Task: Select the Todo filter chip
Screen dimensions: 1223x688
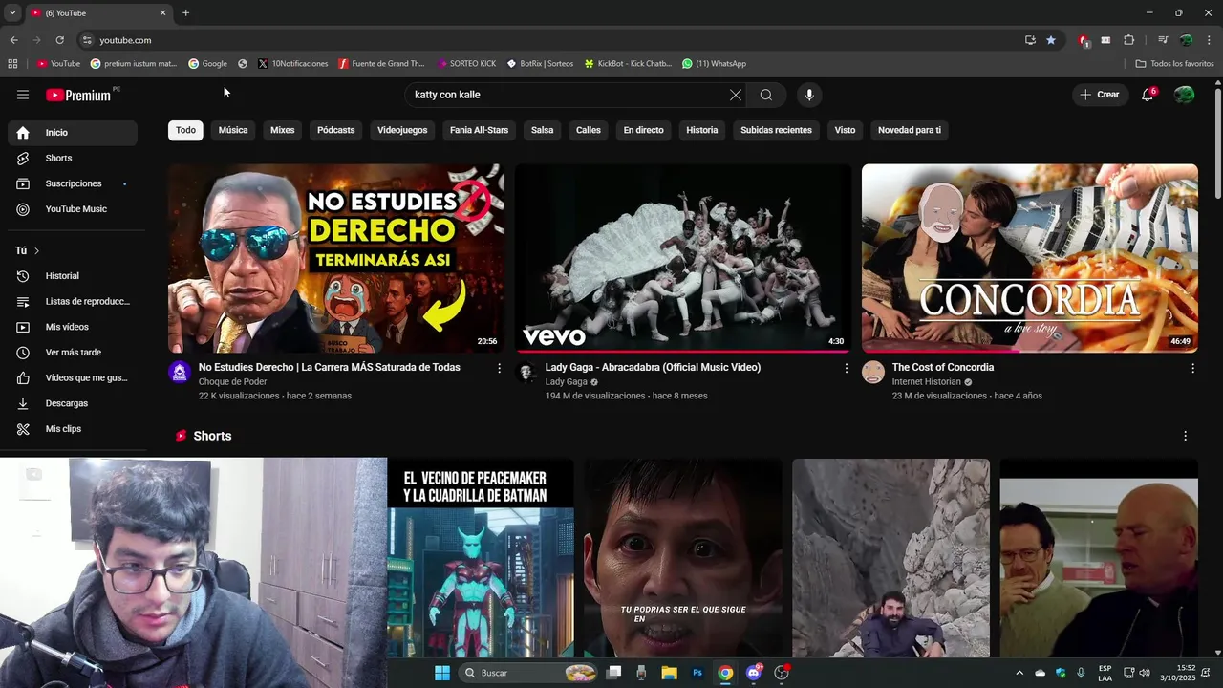Action: 185,130
